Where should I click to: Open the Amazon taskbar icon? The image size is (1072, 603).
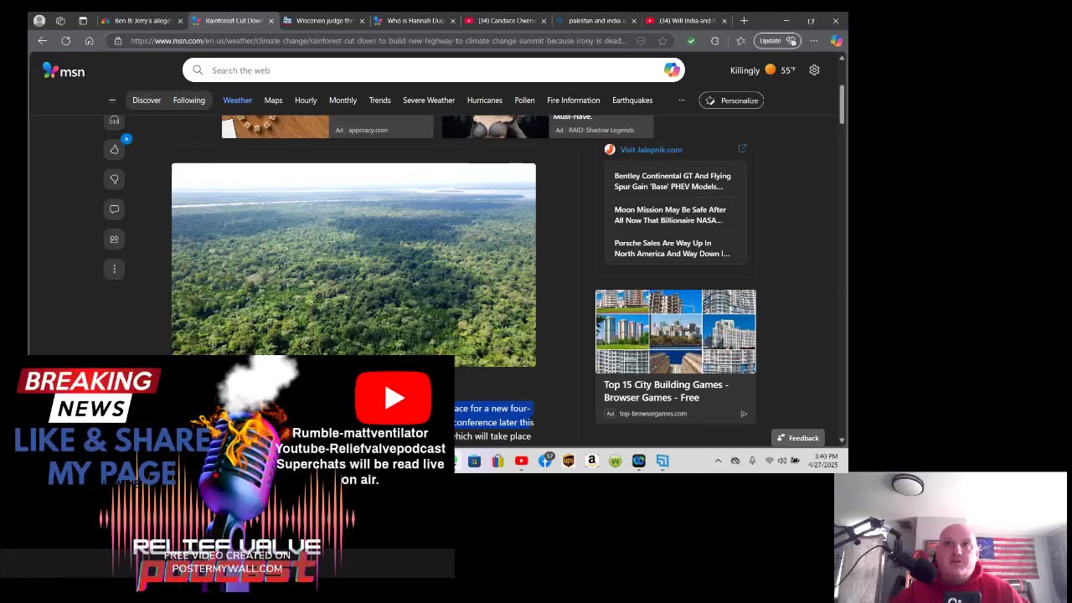(x=592, y=461)
